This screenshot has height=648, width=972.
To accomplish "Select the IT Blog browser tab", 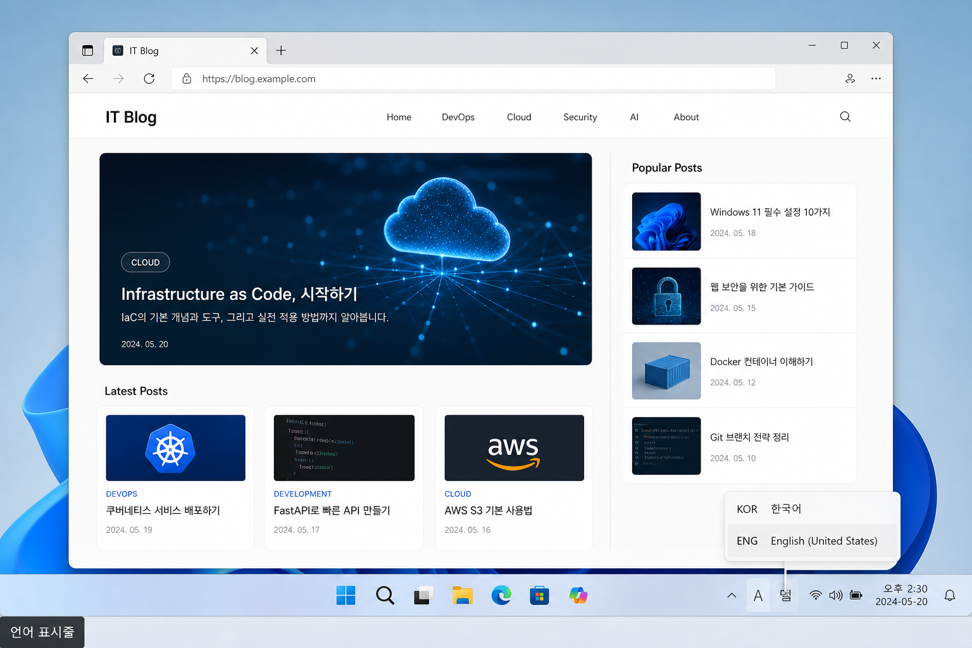I will tap(185, 51).
